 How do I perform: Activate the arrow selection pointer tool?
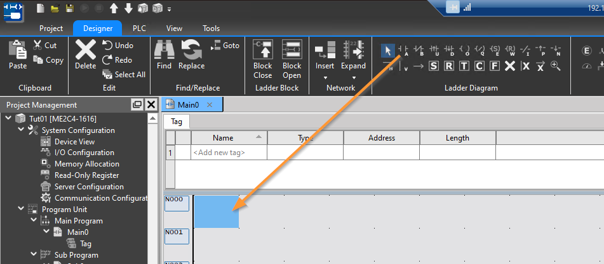(387, 51)
